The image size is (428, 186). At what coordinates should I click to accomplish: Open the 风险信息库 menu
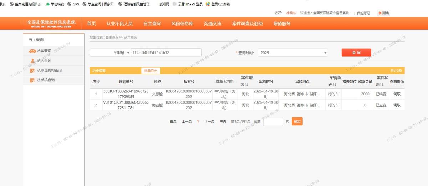point(182,24)
